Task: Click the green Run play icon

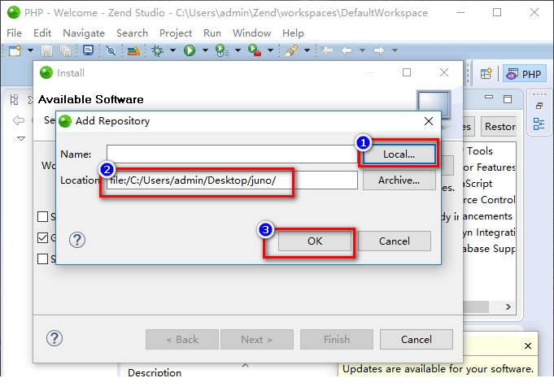Action: 190,50
